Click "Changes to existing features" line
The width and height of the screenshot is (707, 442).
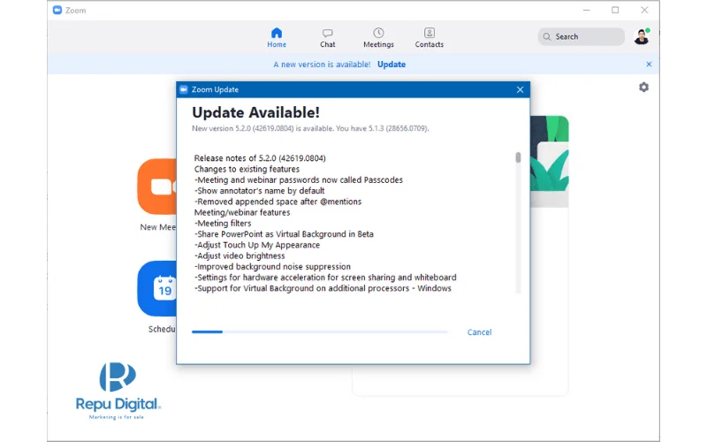247,169
